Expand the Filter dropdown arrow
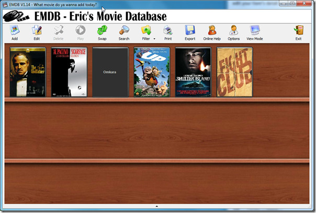Screen dimensions: 316x213 coord(154,39)
